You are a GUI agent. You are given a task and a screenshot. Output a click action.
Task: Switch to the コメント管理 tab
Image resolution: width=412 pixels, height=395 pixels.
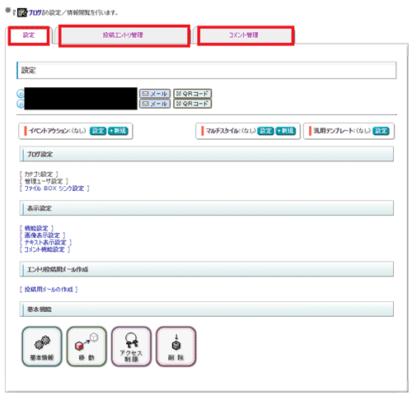(x=246, y=35)
